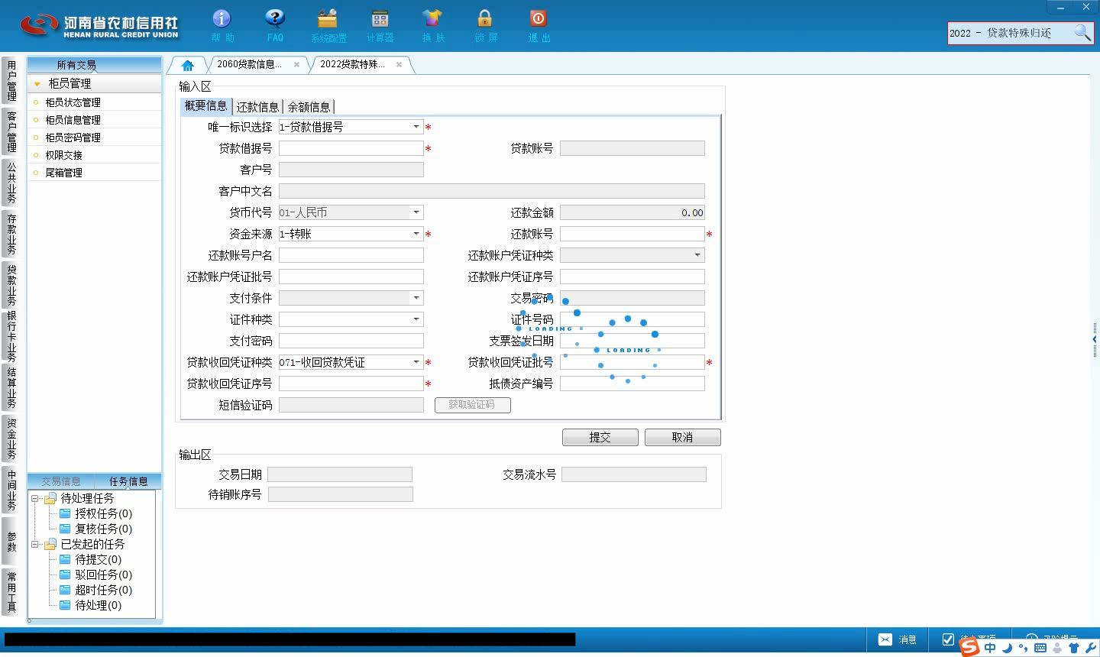1100x657 pixels.
Task: Switch to the 还款信息 tab
Action: click(257, 107)
